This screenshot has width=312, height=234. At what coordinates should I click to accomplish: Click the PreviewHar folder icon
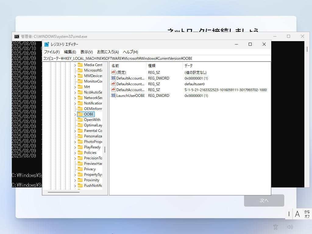pyautogui.click(x=80, y=164)
